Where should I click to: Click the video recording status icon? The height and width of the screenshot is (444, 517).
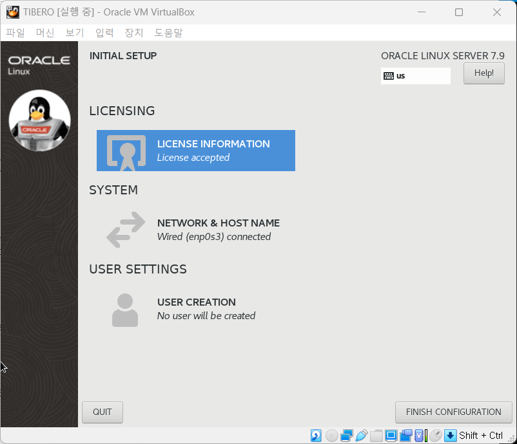(406, 436)
